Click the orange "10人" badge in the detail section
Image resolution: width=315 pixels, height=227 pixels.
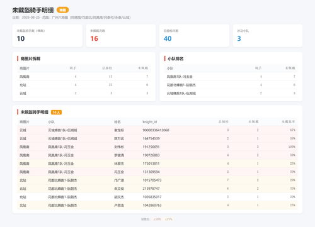[56, 113]
